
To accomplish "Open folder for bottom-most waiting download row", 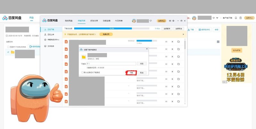I will [179, 101].
